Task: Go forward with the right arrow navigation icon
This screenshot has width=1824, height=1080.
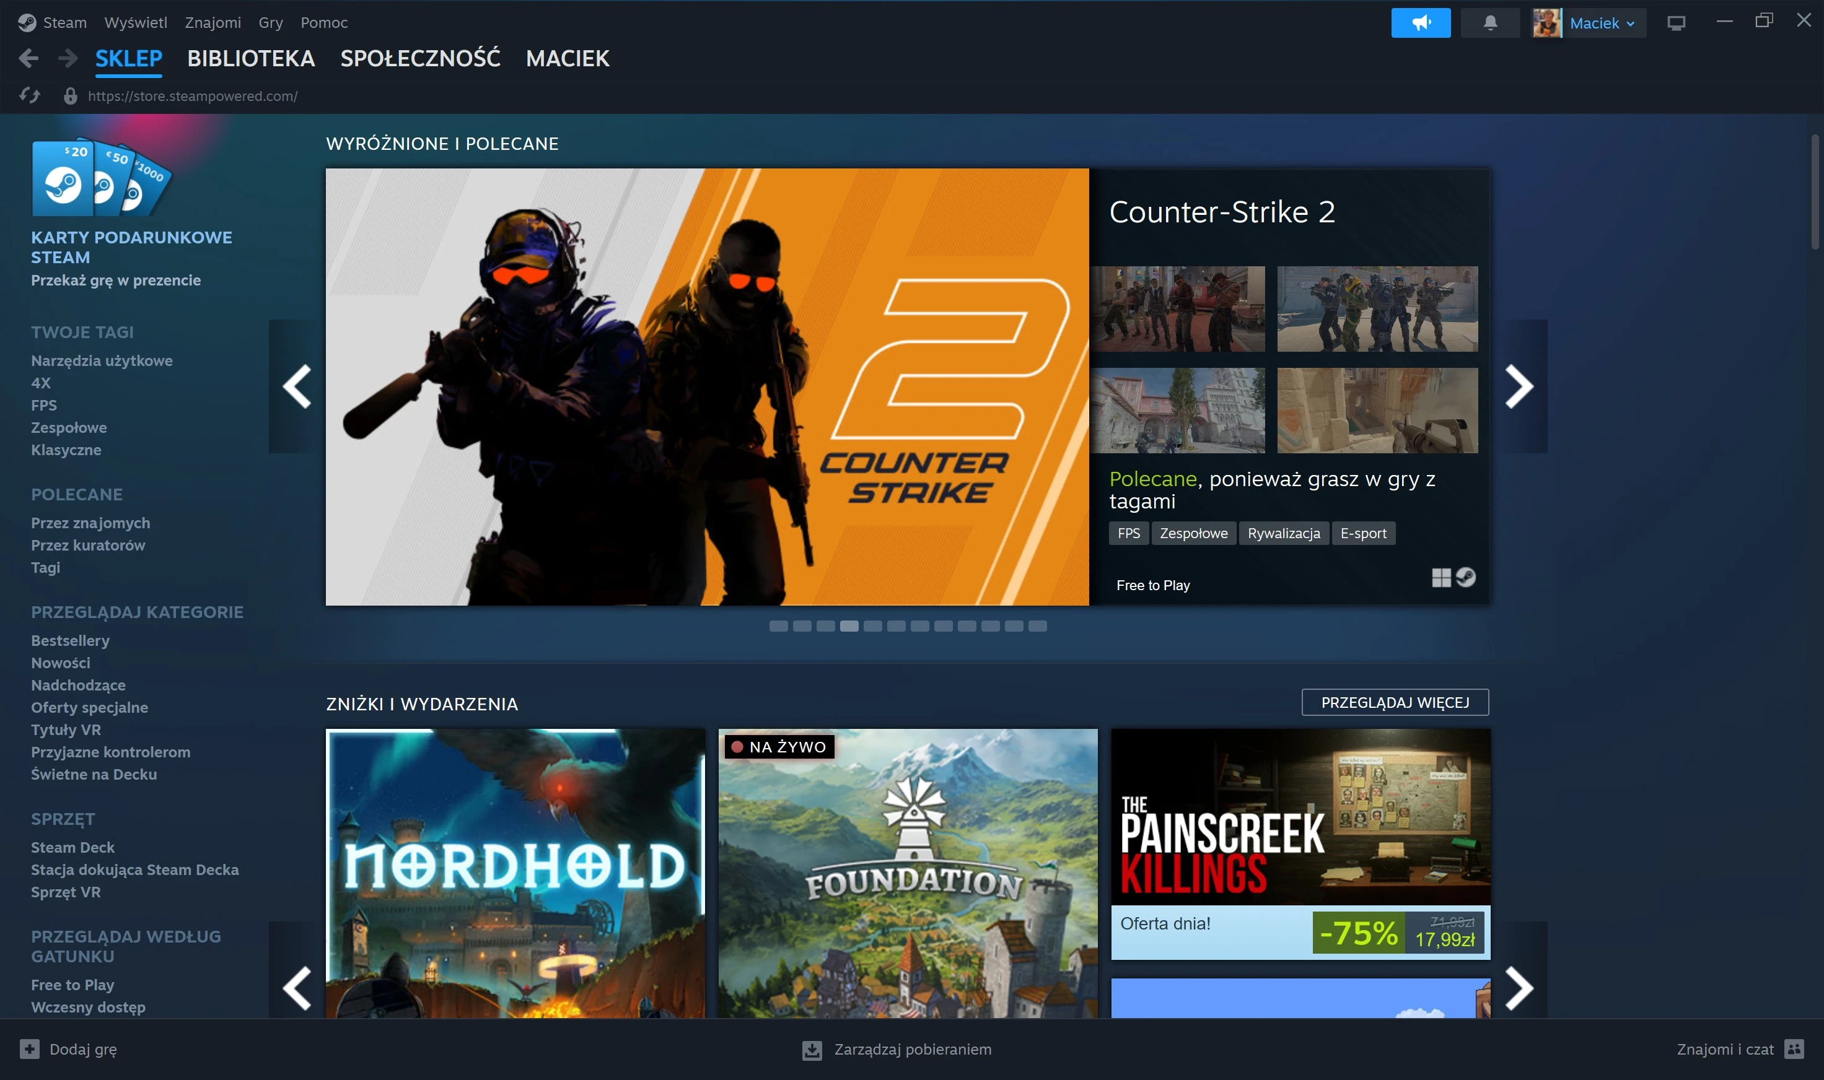Action: 68,58
